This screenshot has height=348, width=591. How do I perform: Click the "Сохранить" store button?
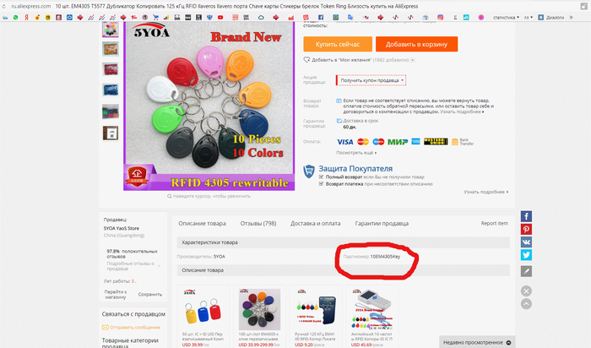pos(150,294)
